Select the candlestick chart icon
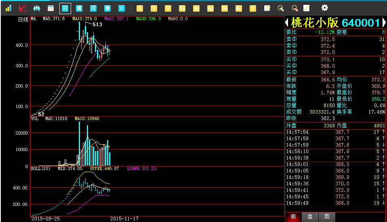387x222 pixels. click(37, 8)
